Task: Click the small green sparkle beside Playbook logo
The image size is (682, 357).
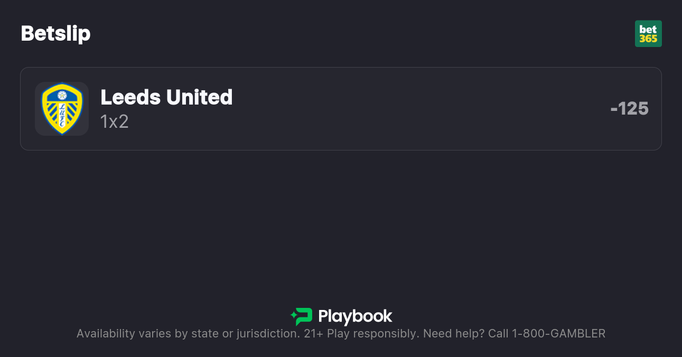Action: (293, 316)
